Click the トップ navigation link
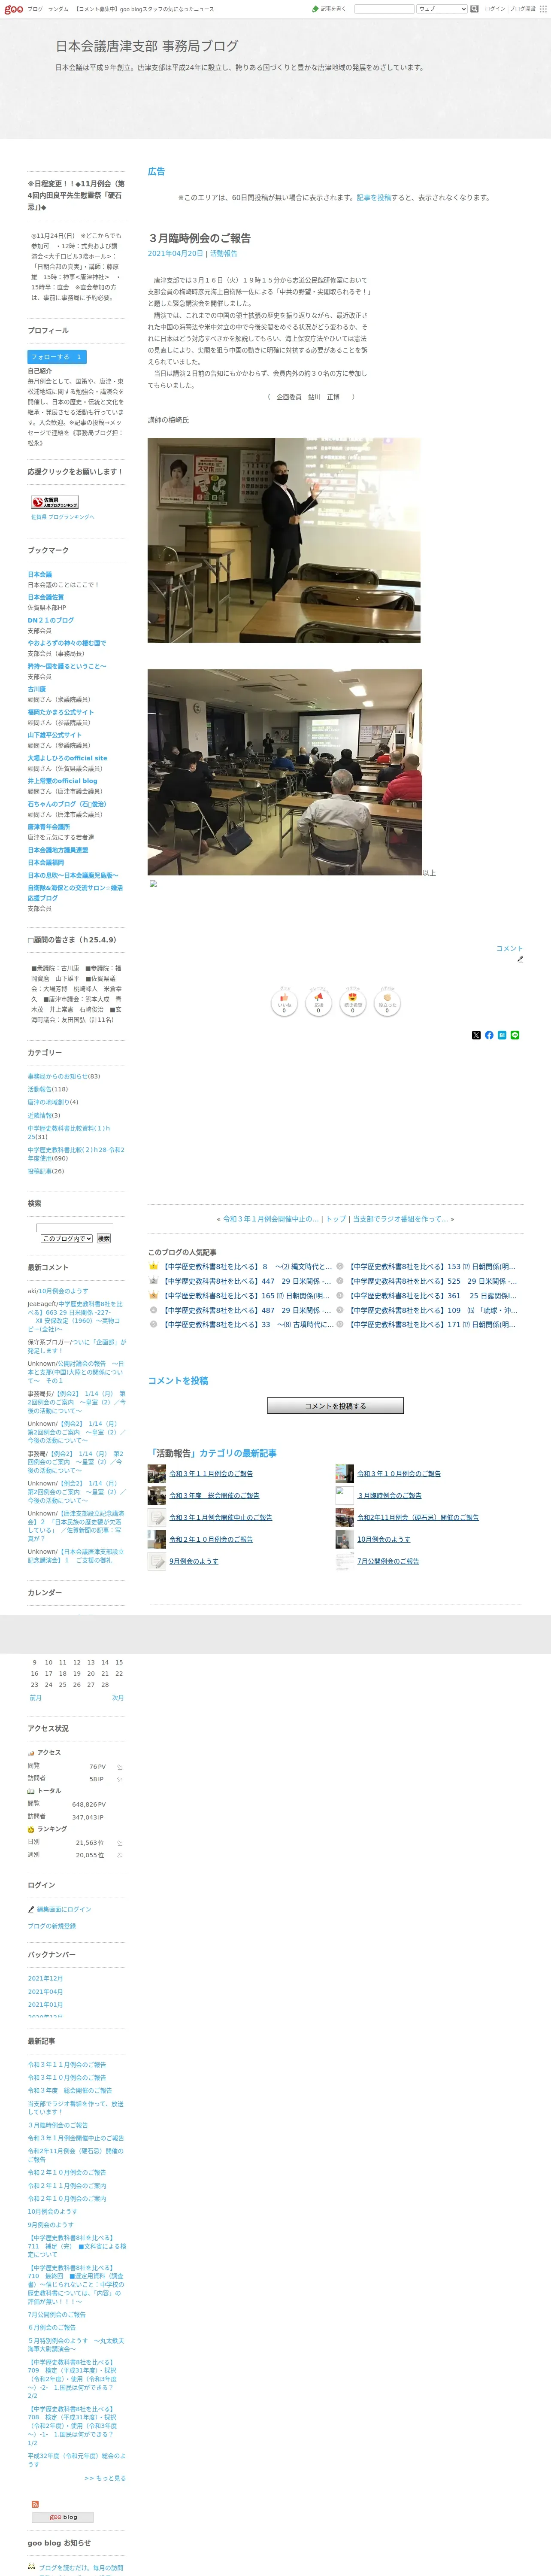 point(336,1219)
